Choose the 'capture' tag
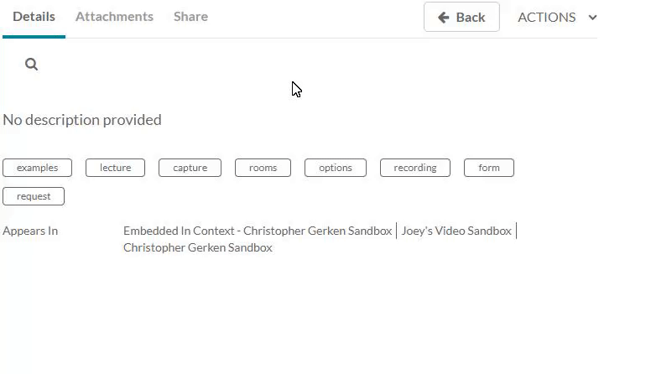This screenshot has height=374, width=651. coord(190,168)
